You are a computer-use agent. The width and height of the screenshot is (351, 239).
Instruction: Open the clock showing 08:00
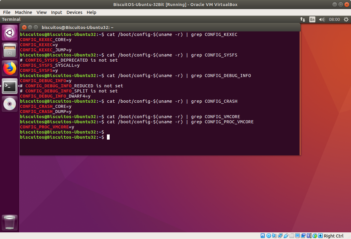click(334, 19)
